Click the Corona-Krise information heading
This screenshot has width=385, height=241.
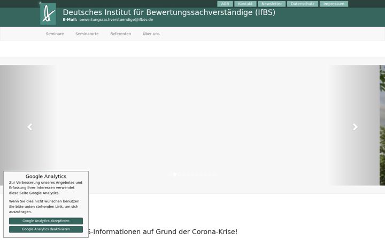pyautogui.click(x=162, y=232)
